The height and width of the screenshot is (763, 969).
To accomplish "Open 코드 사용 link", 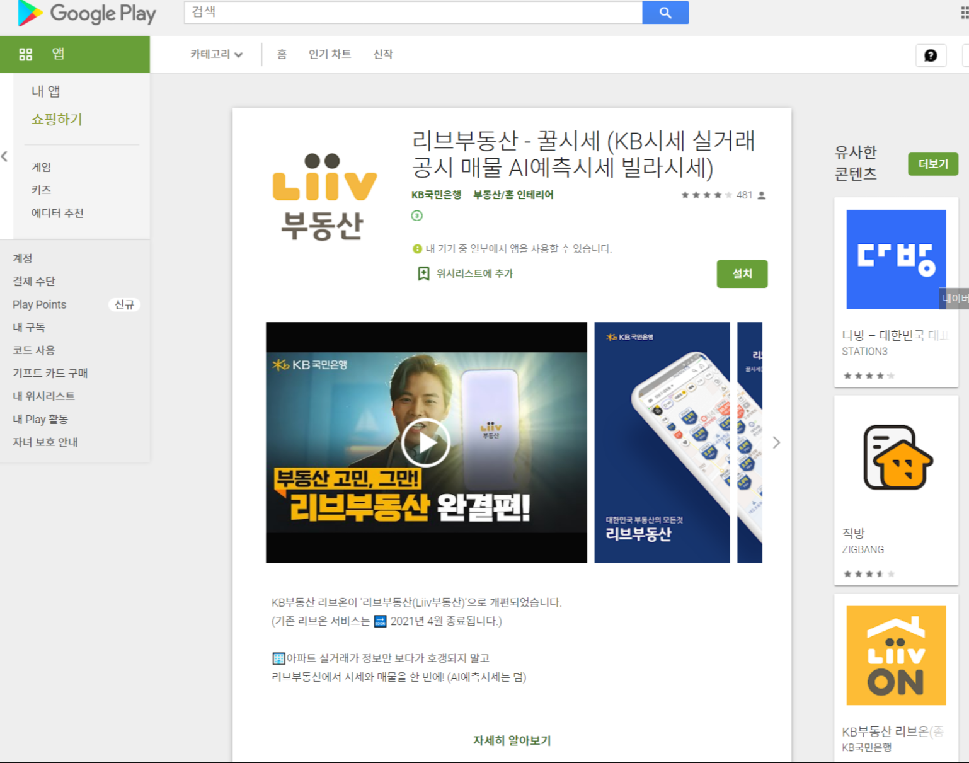I will pyautogui.click(x=34, y=350).
